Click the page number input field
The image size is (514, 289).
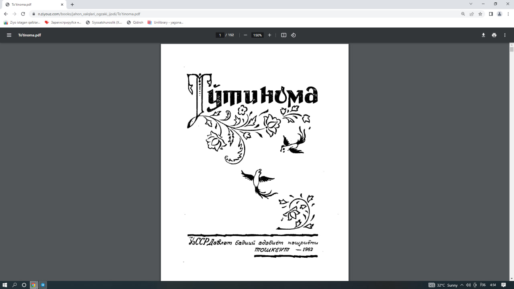[x=220, y=35]
